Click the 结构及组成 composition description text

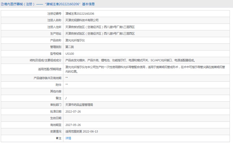point(130,60)
